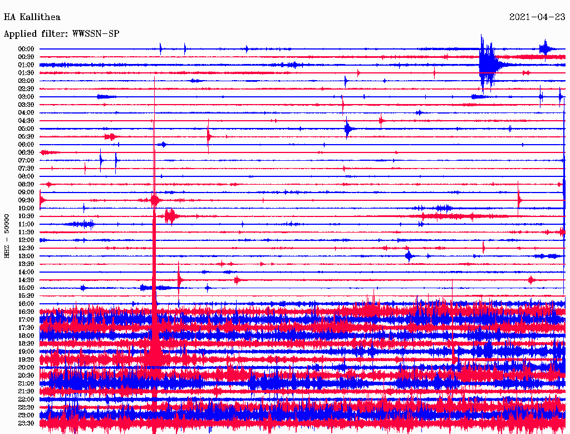
Task: Select the 18:00 time label
Action: click(26, 336)
